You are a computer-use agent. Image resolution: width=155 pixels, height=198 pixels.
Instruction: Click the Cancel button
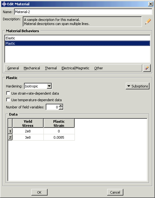pos(115,192)
